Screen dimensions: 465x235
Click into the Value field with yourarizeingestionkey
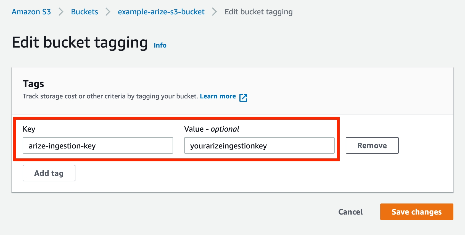pyautogui.click(x=259, y=145)
